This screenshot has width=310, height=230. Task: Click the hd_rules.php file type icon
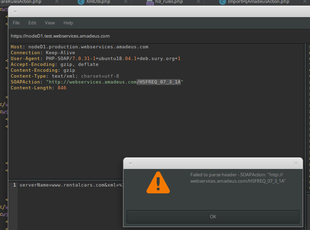click(x=150, y=2)
